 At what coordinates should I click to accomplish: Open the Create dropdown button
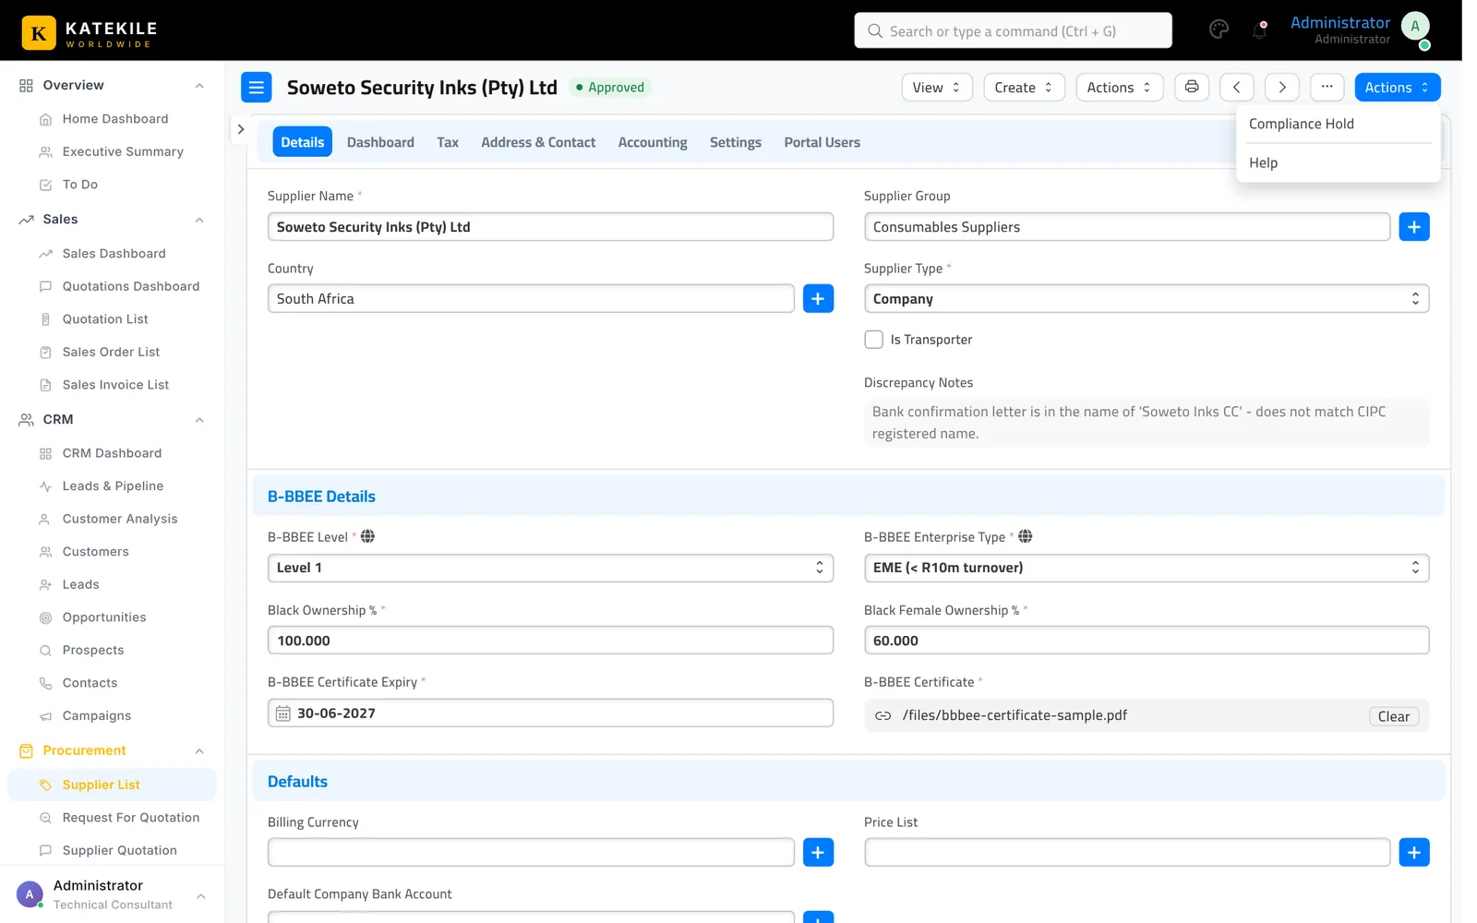coord(1024,87)
